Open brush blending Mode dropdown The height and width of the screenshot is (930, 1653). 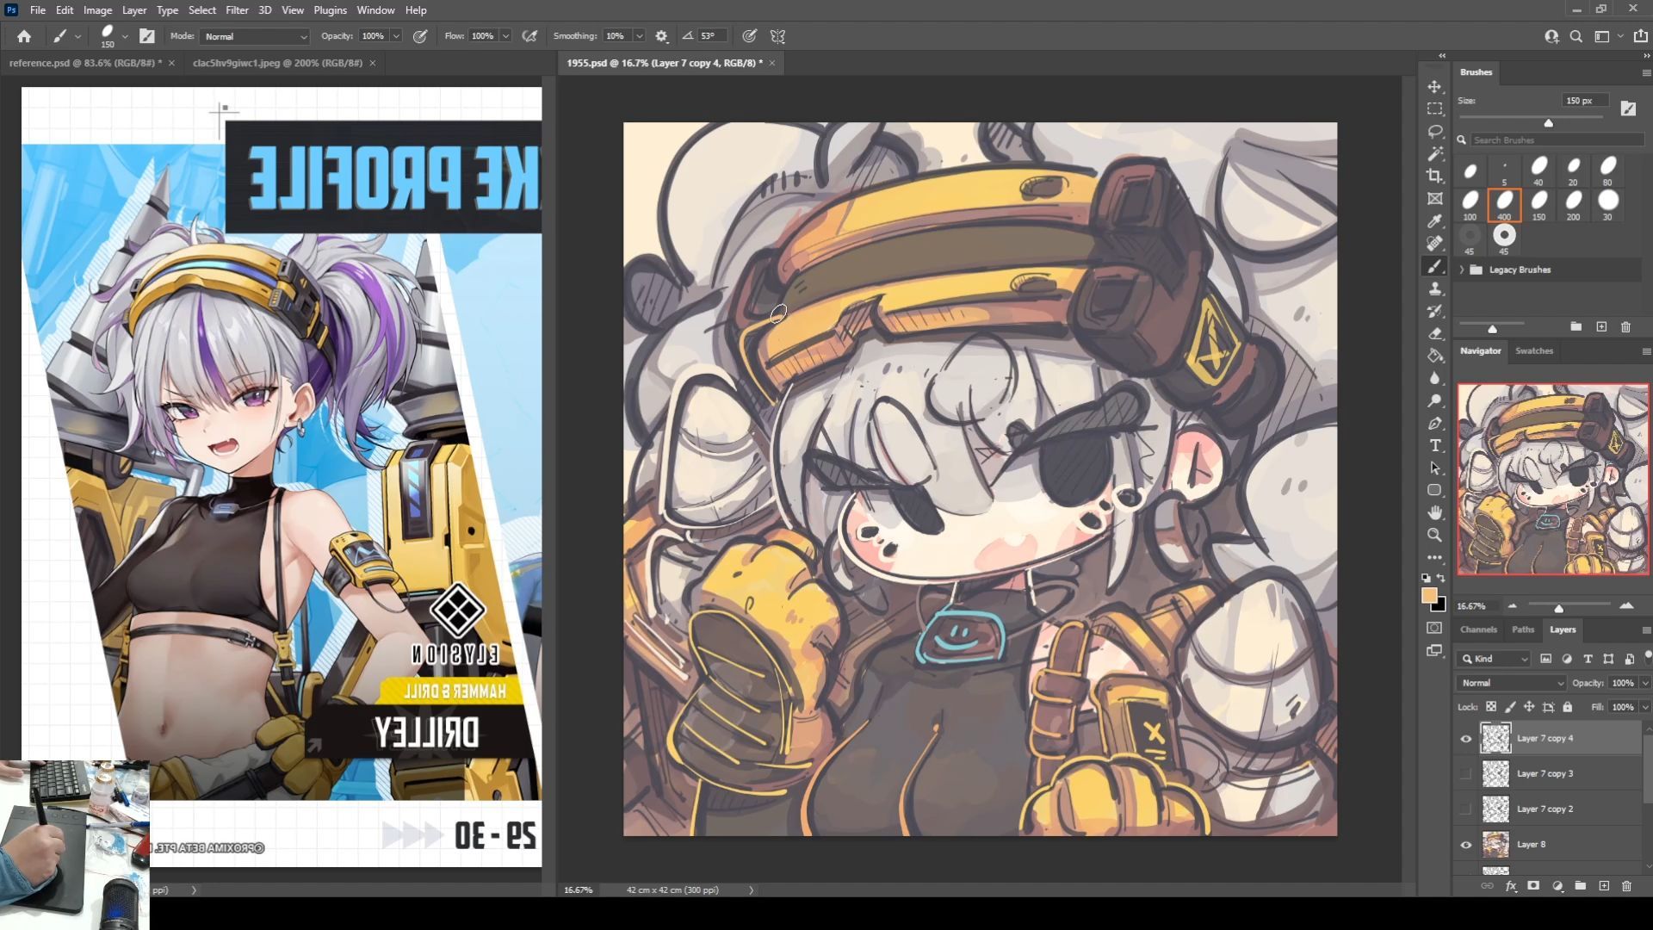point(255,36)
